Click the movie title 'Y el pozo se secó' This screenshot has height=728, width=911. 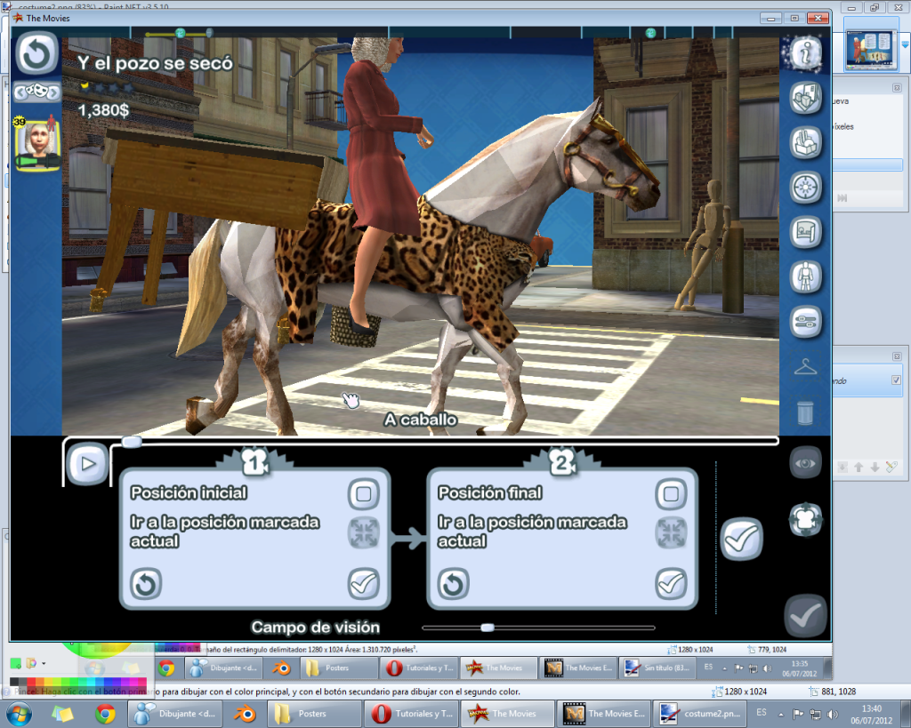155,63
